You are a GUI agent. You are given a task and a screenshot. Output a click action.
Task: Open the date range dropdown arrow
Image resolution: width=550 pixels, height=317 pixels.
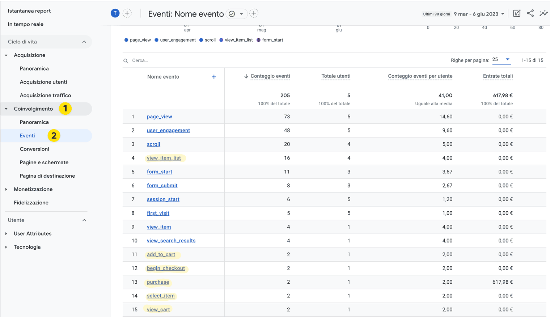[x=503, y=14]
